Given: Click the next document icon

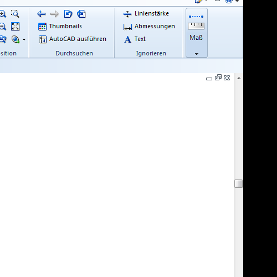Looking at the screenshot, I should click(81, 14).
